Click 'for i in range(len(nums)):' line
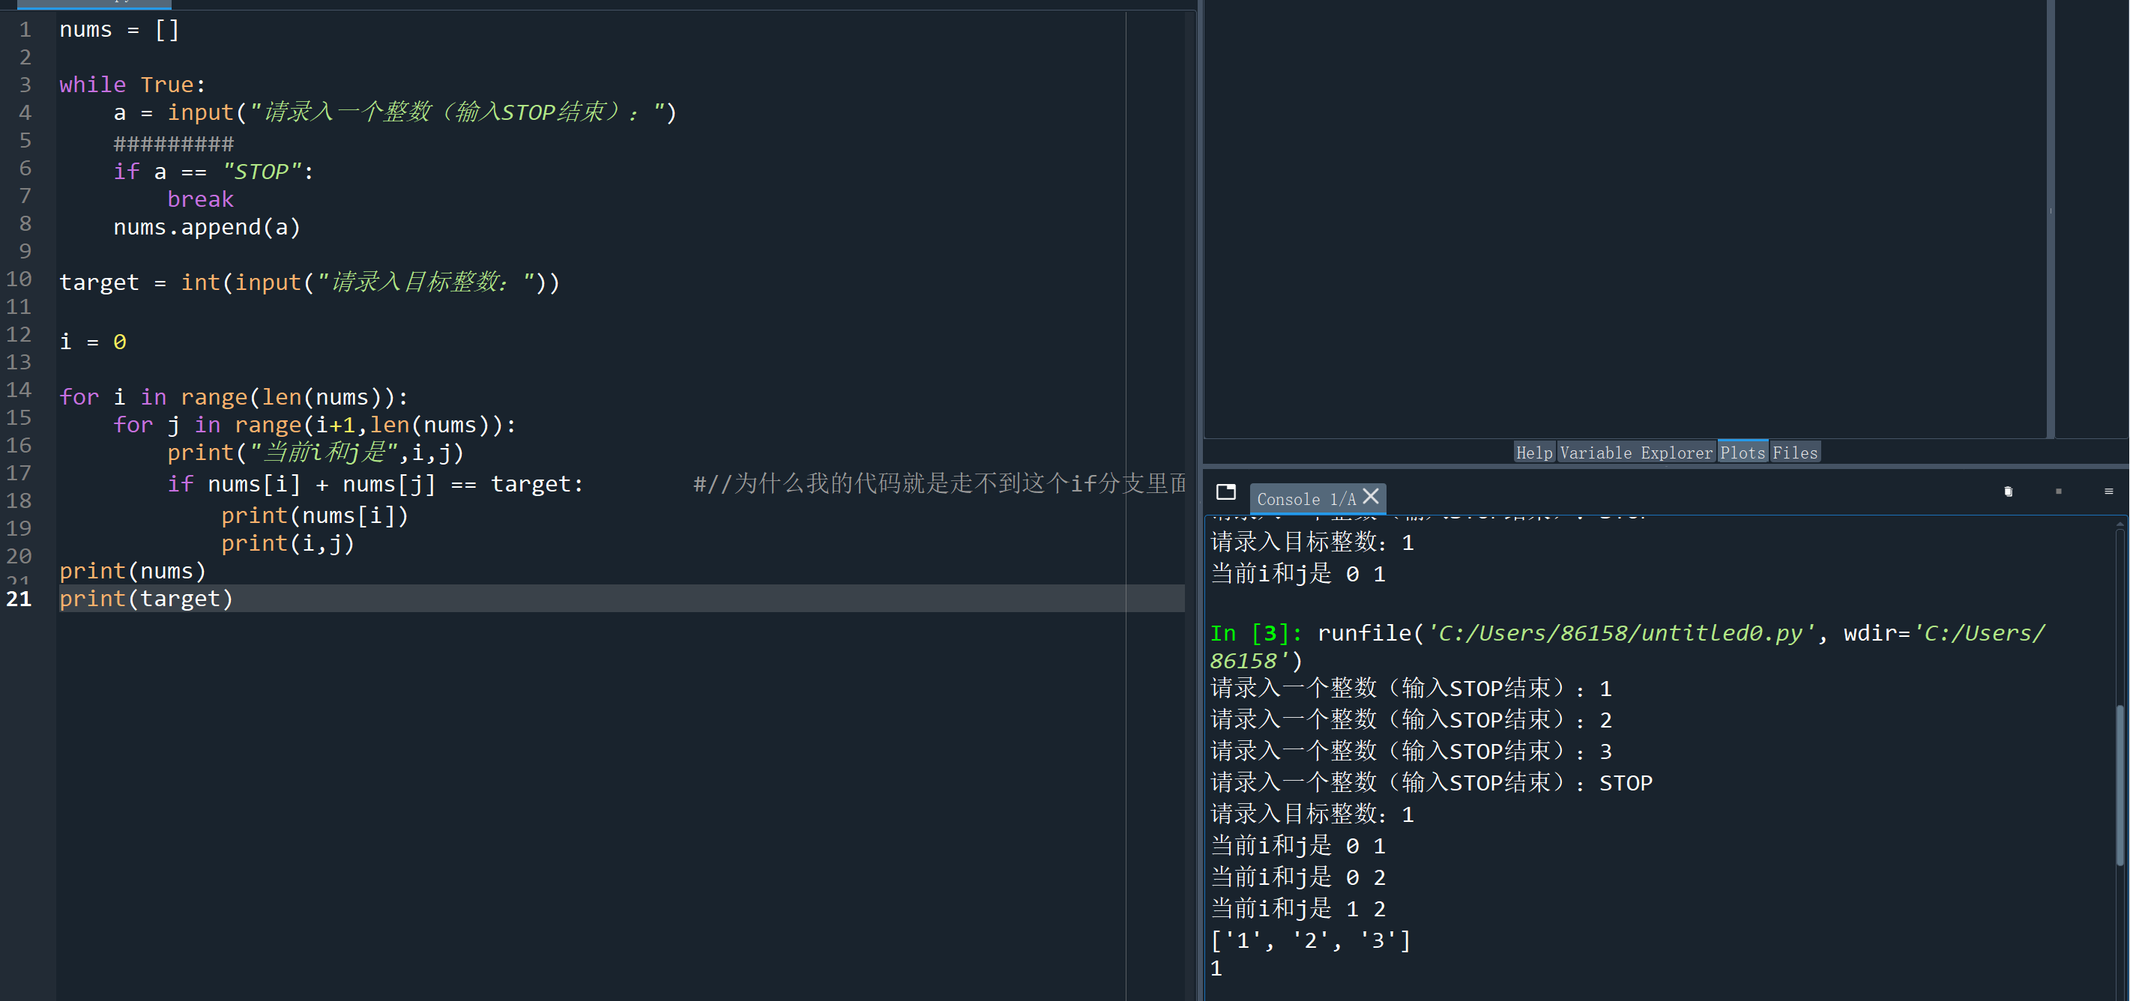Viewport: 2130px width, 1001px height. point(234,398)
